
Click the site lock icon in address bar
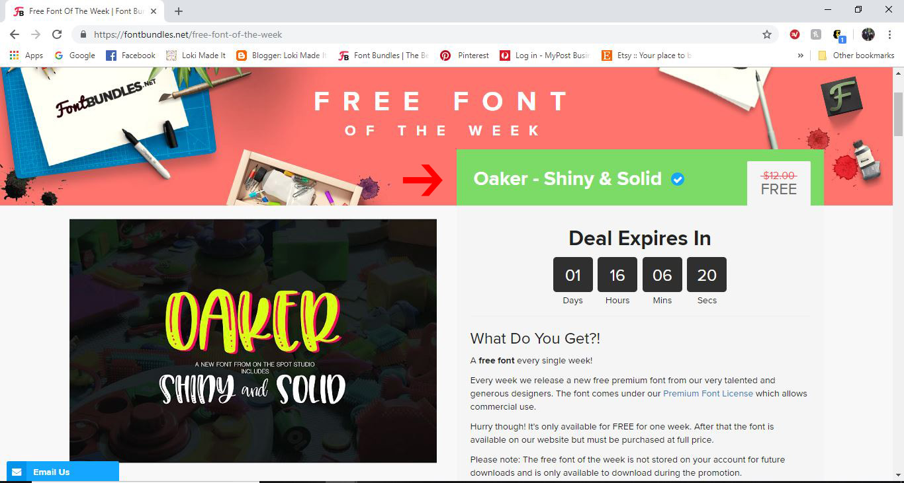point(83,34)
